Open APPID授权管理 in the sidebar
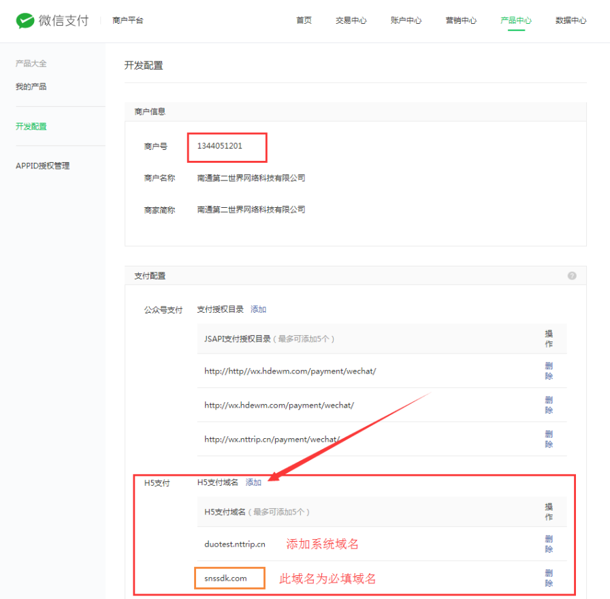This screenshot has height=599, width=610. [x=42, y=166]
